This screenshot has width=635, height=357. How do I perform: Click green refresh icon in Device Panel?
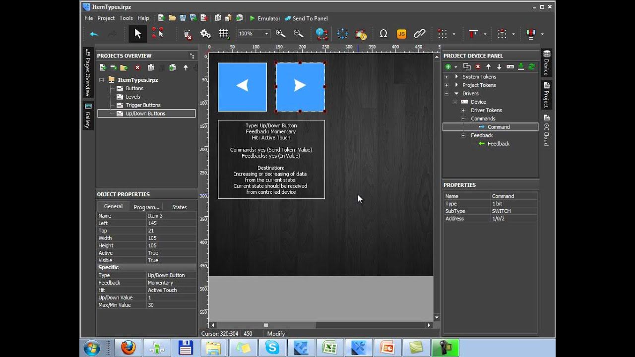pos(532,67)
